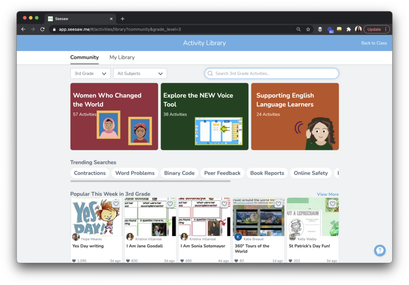This screenshot has height=285, width=409.
Task: Open the 3rd Grade grade-level dropdown
Action: pyautogui.click(x=90, y=73)
